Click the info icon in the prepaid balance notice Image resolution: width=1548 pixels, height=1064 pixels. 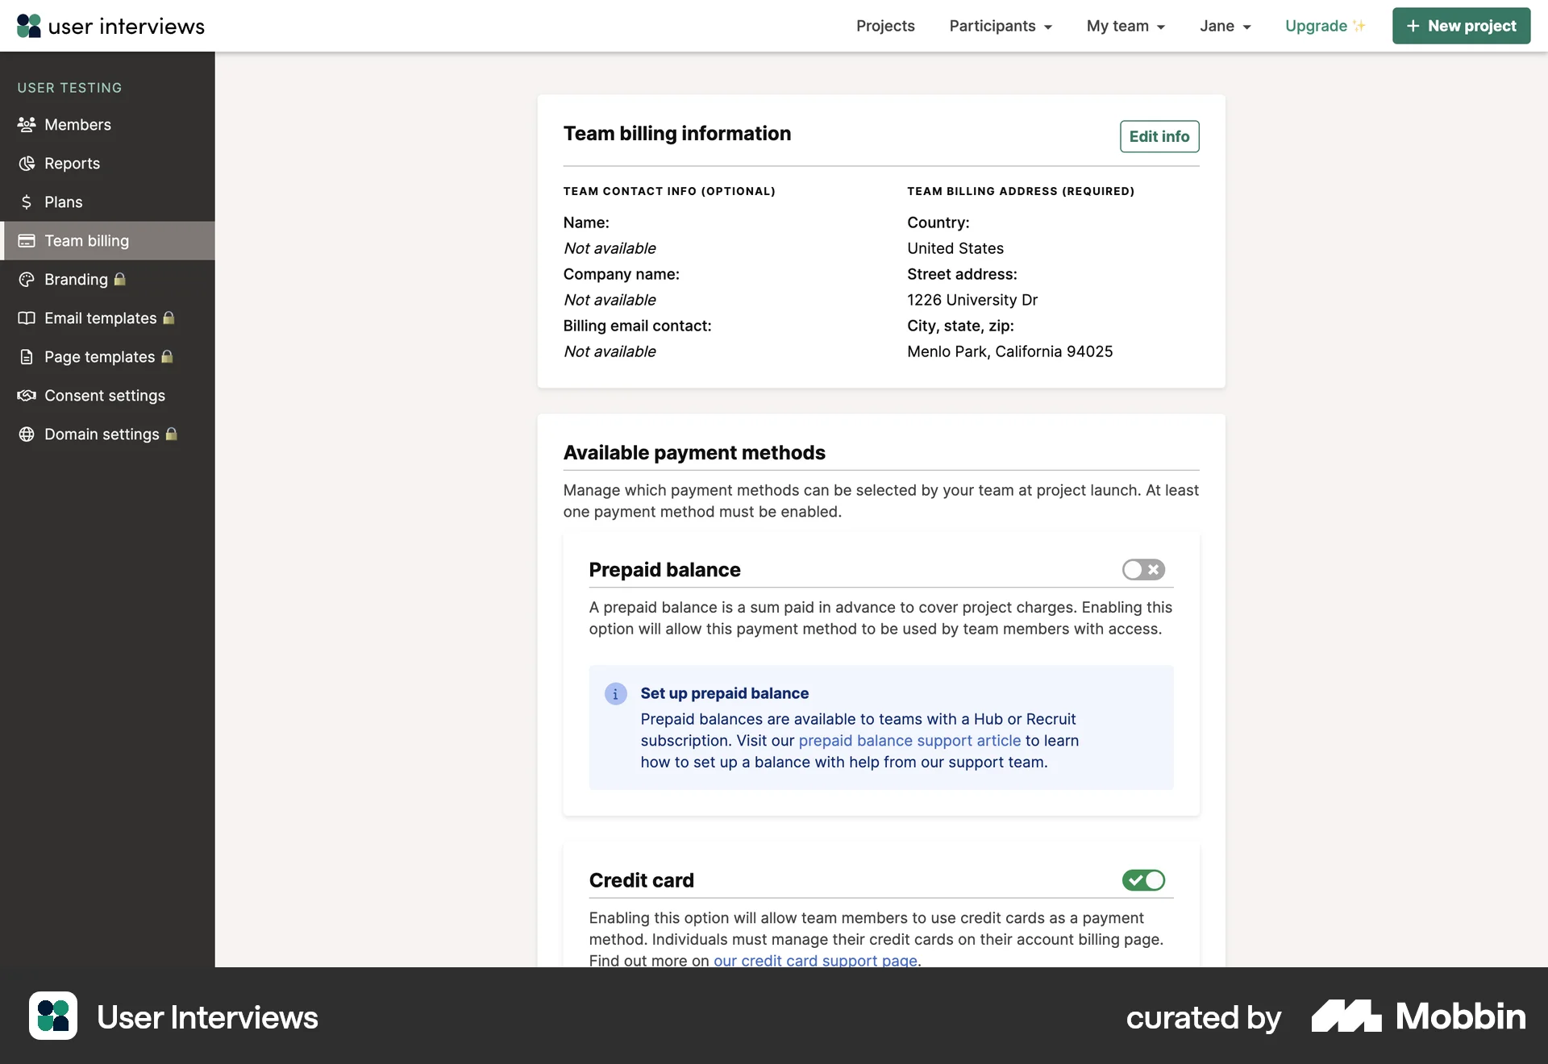615,693
